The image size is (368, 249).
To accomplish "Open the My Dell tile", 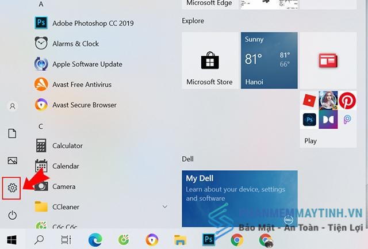I will point(240,198).
